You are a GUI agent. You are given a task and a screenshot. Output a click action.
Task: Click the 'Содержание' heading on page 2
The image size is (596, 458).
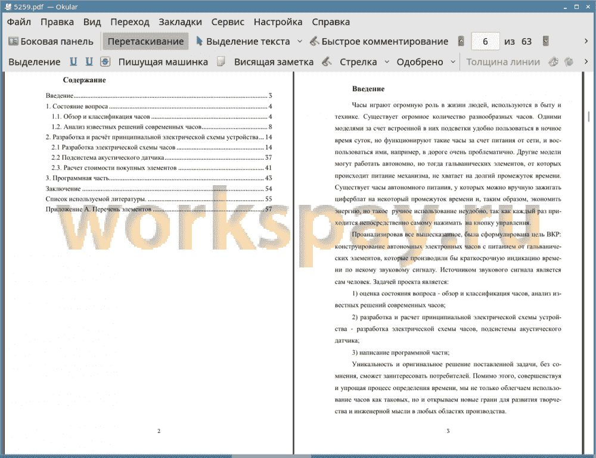tap(85, 80)
